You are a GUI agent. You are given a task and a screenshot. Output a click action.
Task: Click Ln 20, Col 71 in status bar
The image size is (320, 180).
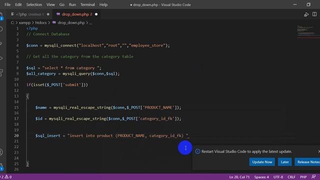(x=239, y=177)
